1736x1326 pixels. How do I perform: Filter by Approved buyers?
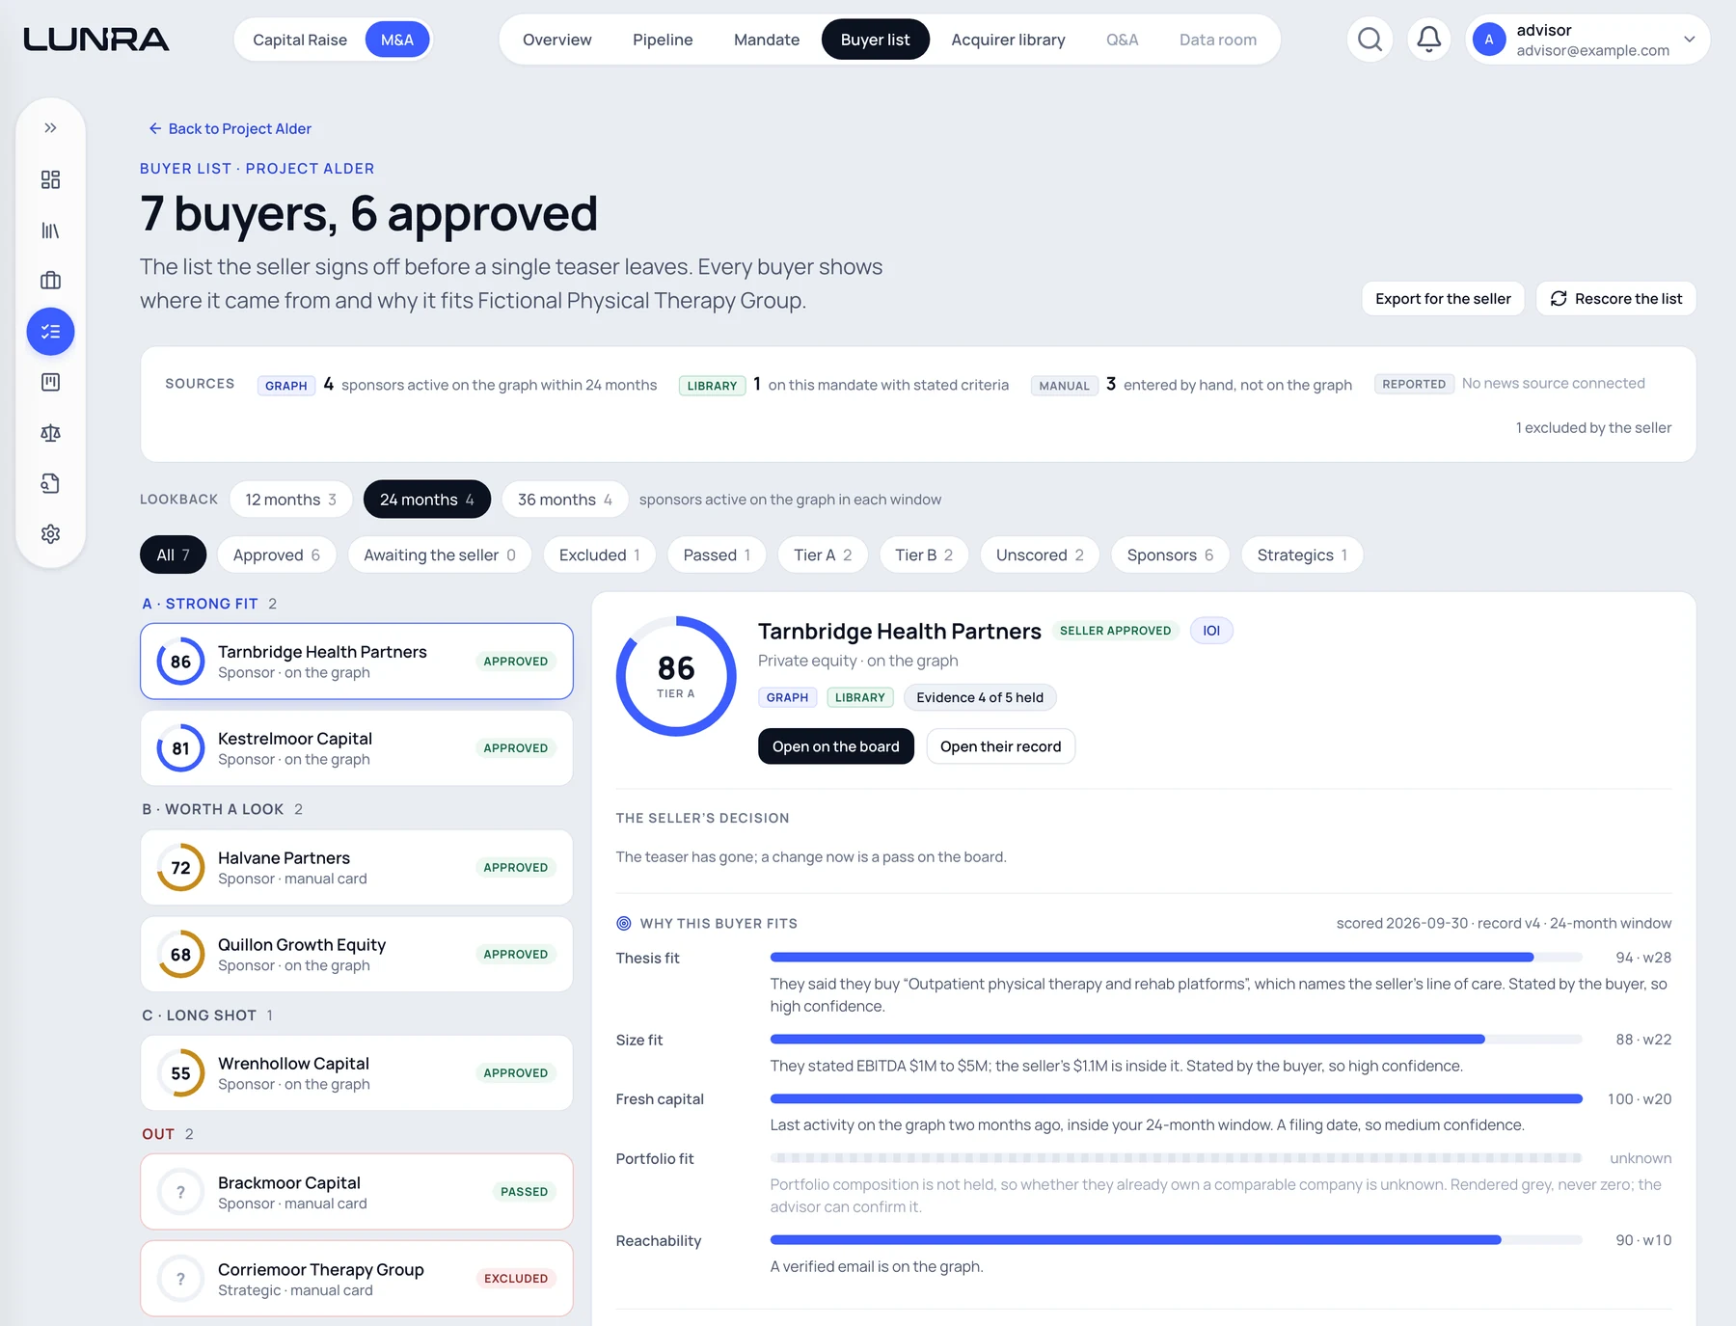click(x=277, y=555)
